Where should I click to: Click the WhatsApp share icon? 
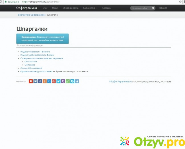tap(68, 81)
